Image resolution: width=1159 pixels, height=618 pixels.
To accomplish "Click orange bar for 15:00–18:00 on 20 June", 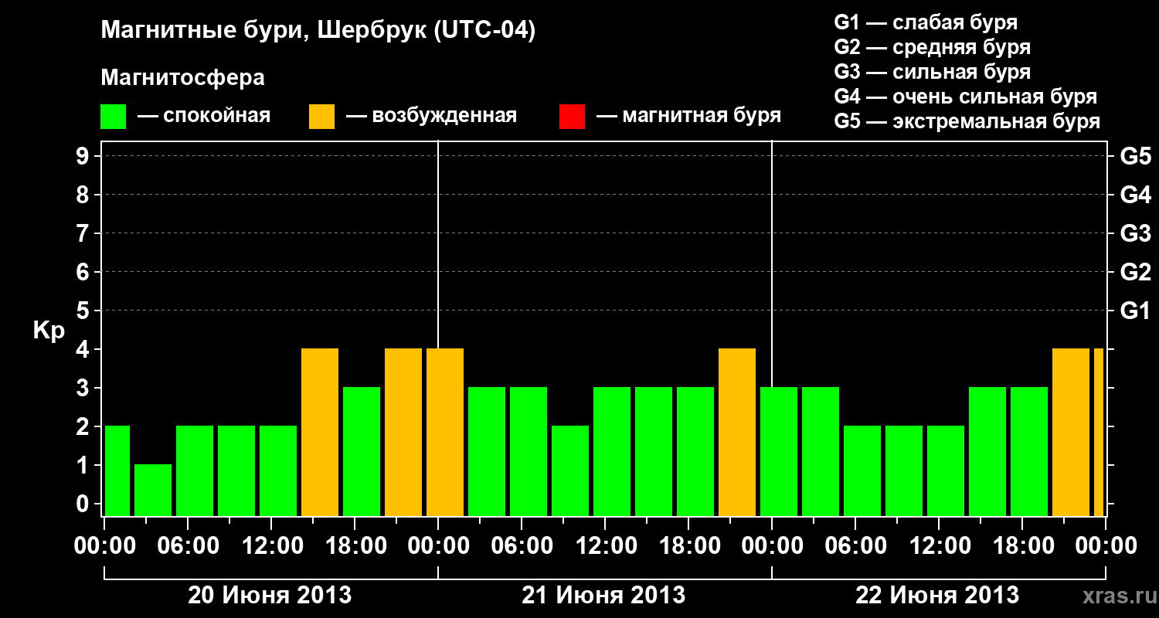I will (320, 432).
